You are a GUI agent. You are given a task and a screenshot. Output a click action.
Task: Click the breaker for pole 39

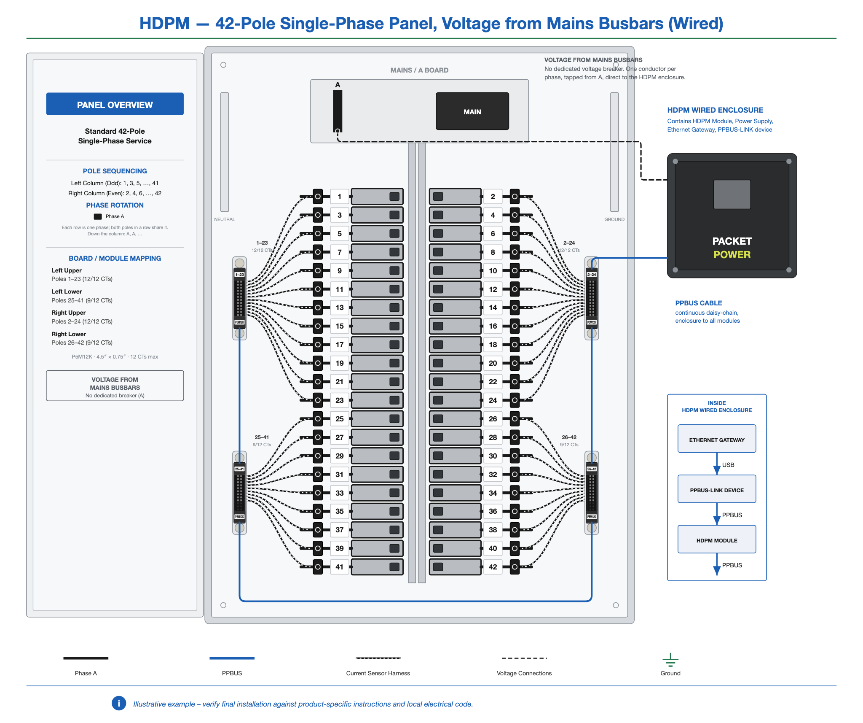377,548
